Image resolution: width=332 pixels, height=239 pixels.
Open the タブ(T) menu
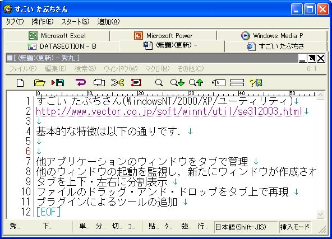click(x=15, y=22)
